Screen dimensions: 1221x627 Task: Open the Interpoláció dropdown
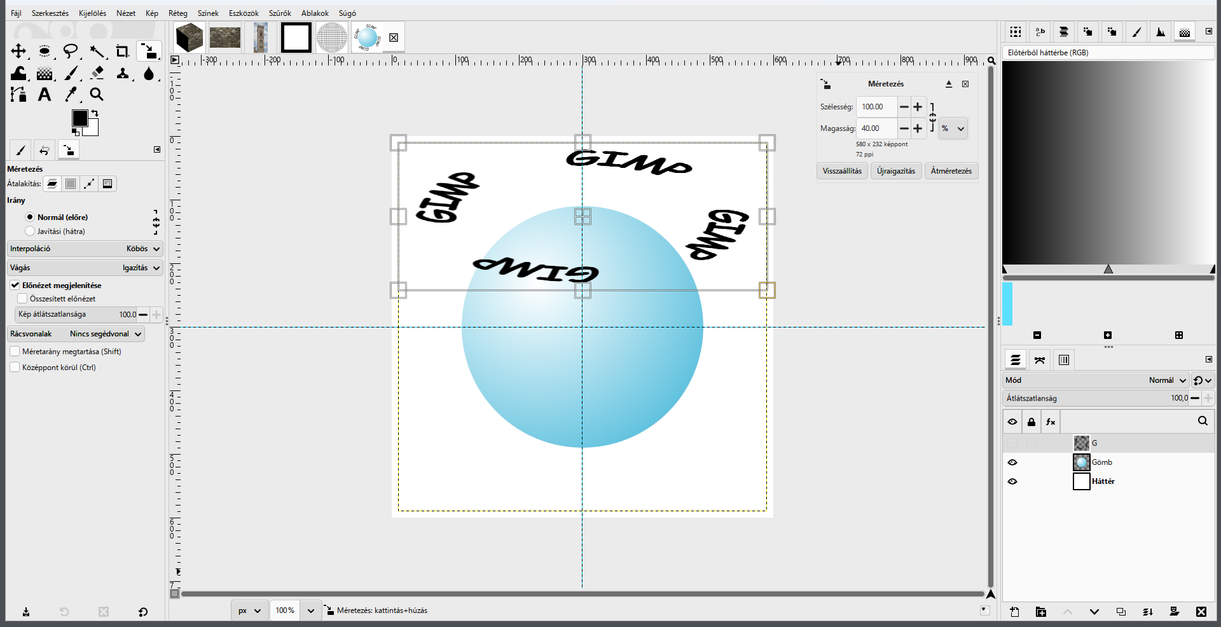[85, 249]
